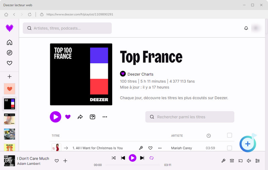
Task: Skip to previous track
Action: click(123, 158)
